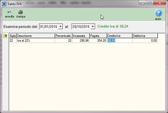Click the green 'Credito Iva di: 58,24' text

113,26
